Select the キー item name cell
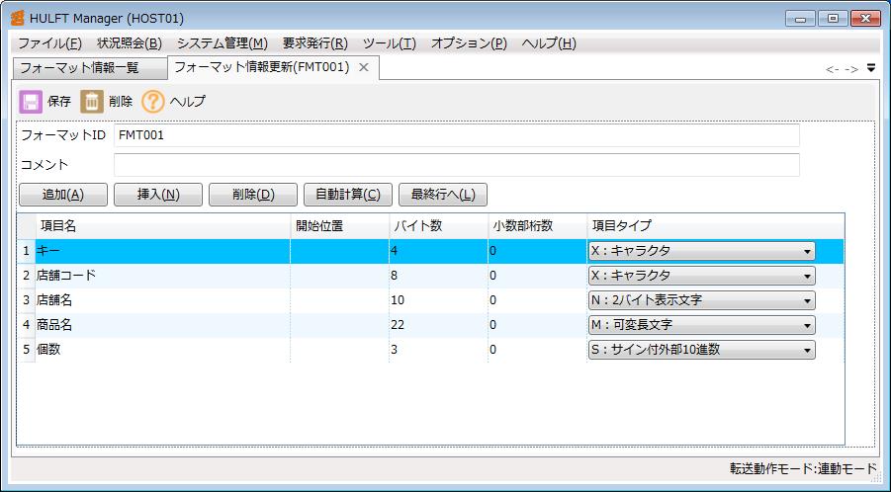 click(162, 251)
